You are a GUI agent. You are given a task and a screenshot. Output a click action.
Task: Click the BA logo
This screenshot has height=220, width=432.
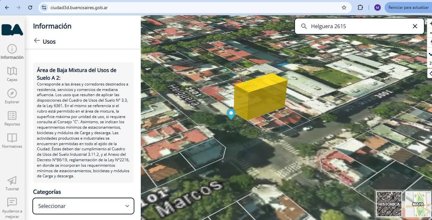pos(12,30)
